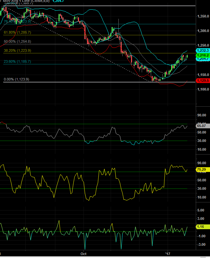Click the green 1,216.2 last price tag
The image size is (210, 258).
pos(203,56)
